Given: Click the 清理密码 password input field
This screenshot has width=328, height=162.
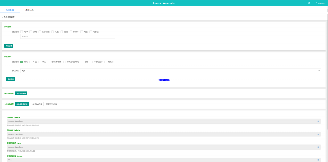Looking at the screenshot, I should point(67,36).
